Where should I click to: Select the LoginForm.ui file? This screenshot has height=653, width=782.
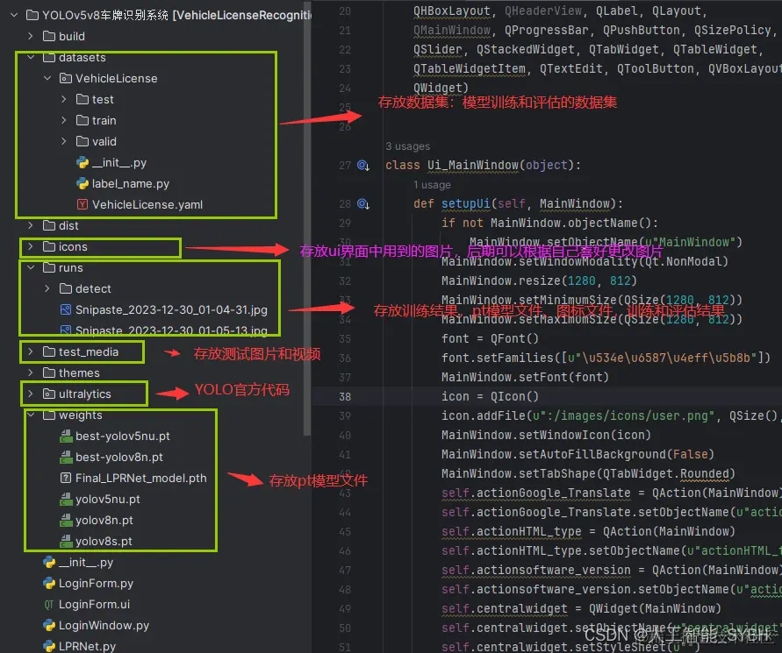coord(94,605)
